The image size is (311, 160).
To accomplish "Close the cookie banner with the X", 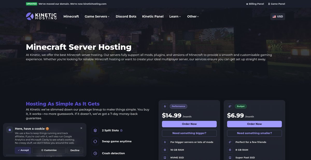I will (81, 128).
